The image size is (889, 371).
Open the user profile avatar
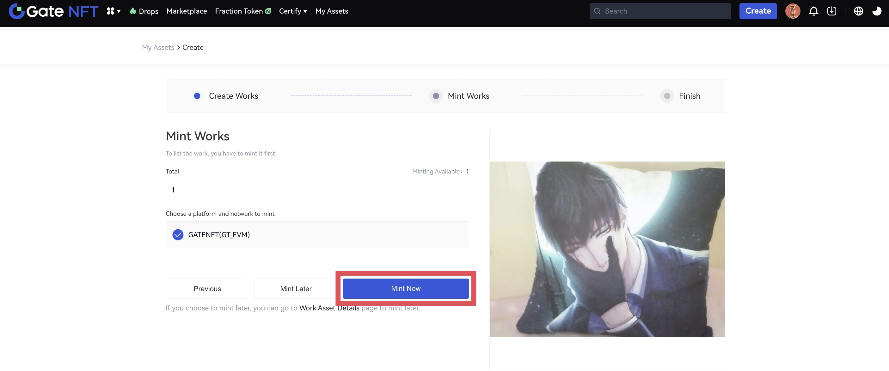coord(793,11)
